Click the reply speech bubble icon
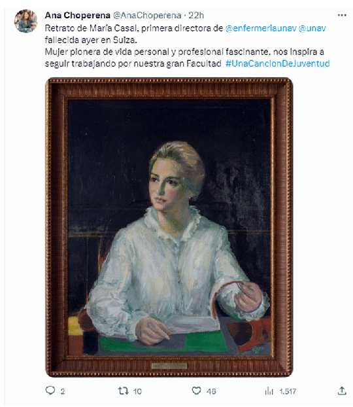This screenshot has width=353, height=407. coord(50,391)
